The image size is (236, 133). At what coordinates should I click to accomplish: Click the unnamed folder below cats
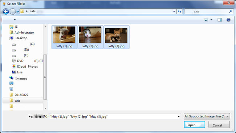point(11,106)
